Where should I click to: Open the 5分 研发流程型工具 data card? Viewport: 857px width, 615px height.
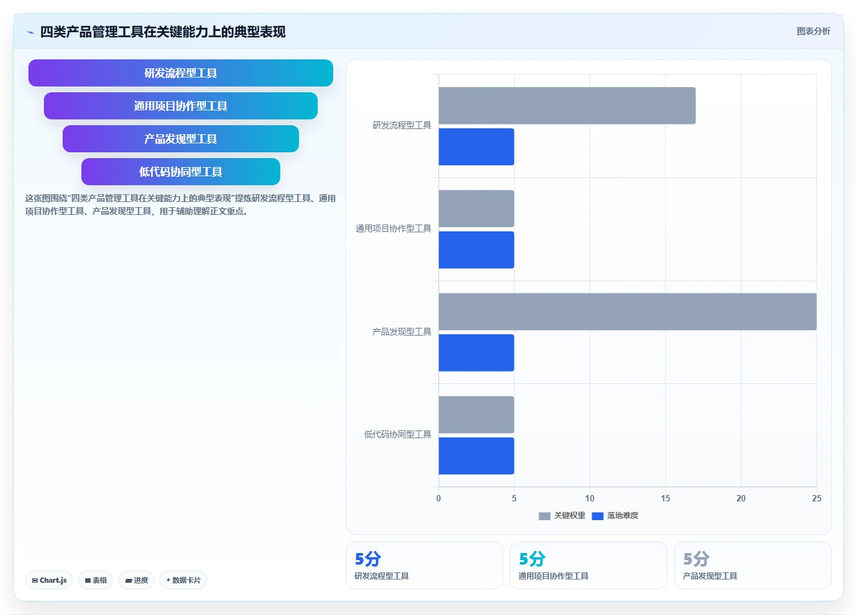click(424, 565)
